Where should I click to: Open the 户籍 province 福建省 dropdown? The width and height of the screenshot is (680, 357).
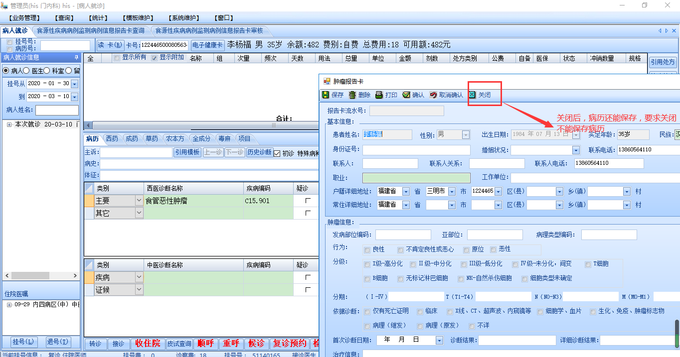click(406, 191)
